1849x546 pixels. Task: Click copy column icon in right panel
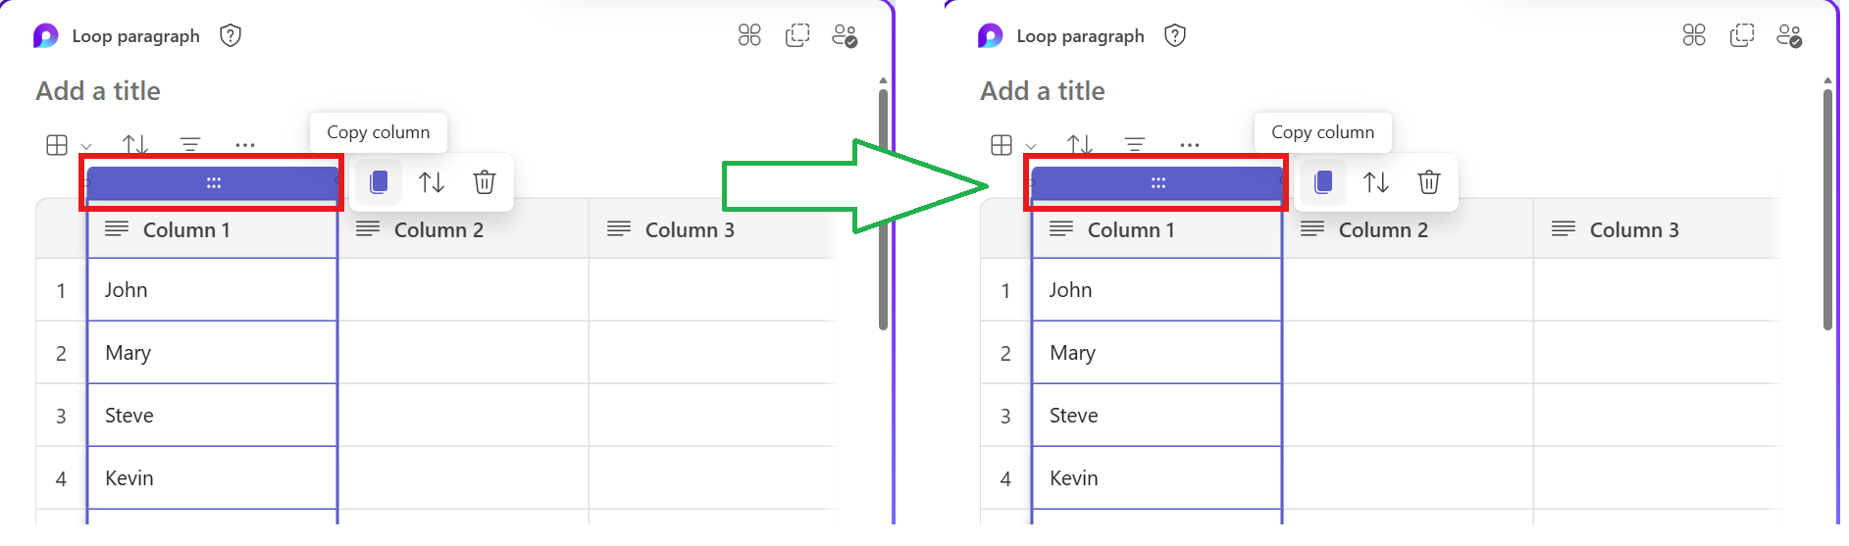tap(1323, 182)
